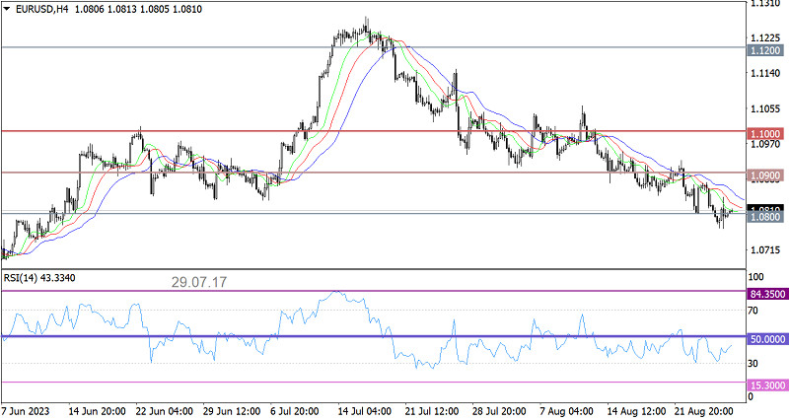Click the 1.1055 price scale value

click(x=765, y=109)
